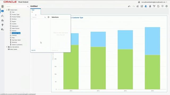Select Territory column
170x95 pixels.
[x=14, y=19]
